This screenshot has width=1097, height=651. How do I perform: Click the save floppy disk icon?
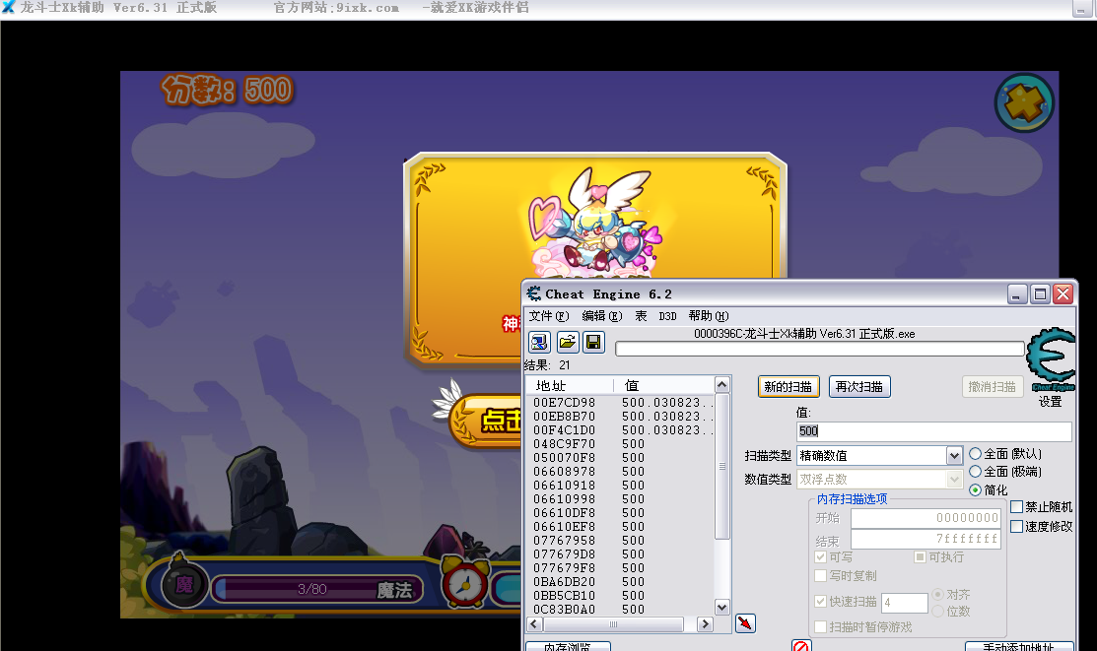point(593,342)
